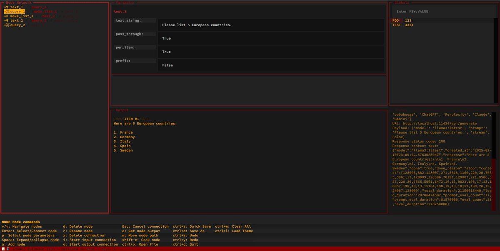
Task: Click the text_string: parameter label
Action: point(135,20)
